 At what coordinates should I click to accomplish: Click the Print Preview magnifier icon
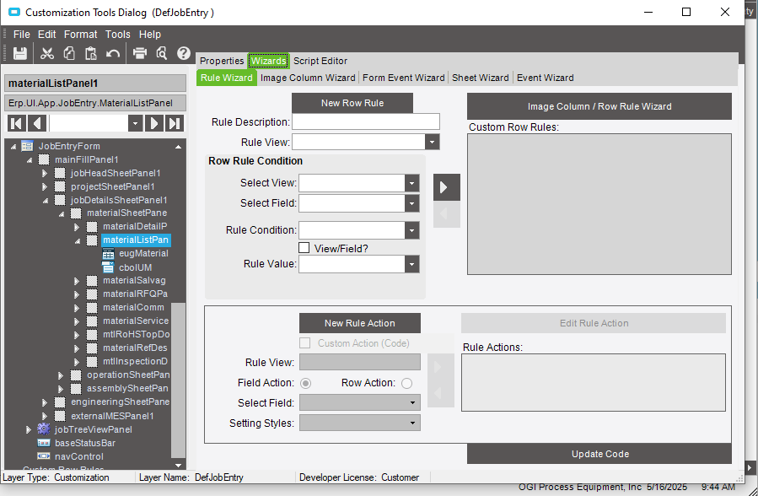pyautogui.click(x=161, y=53)
